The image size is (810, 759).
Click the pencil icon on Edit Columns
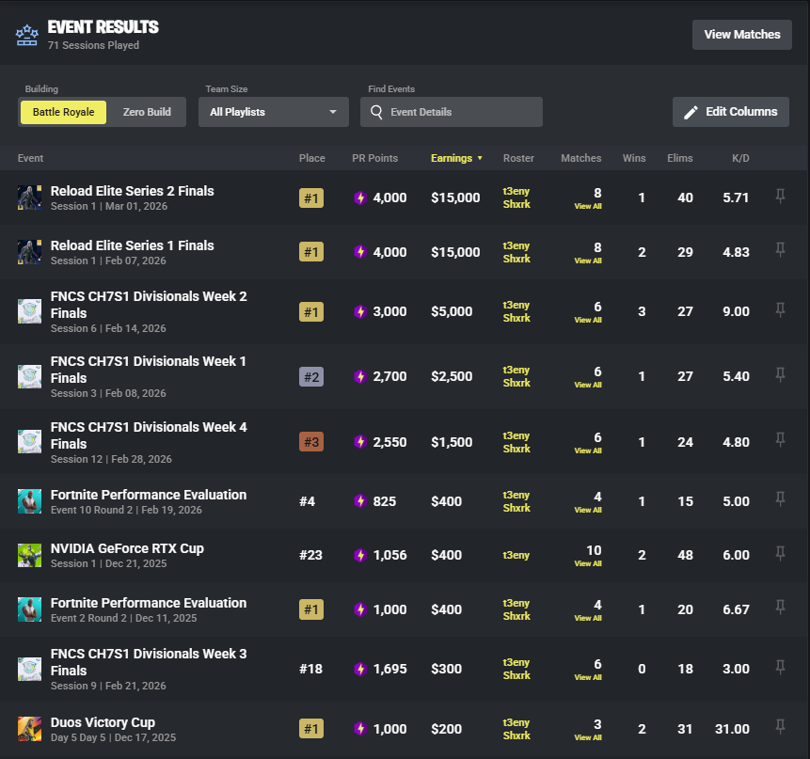pyautogui.click(x=691, y=112)
